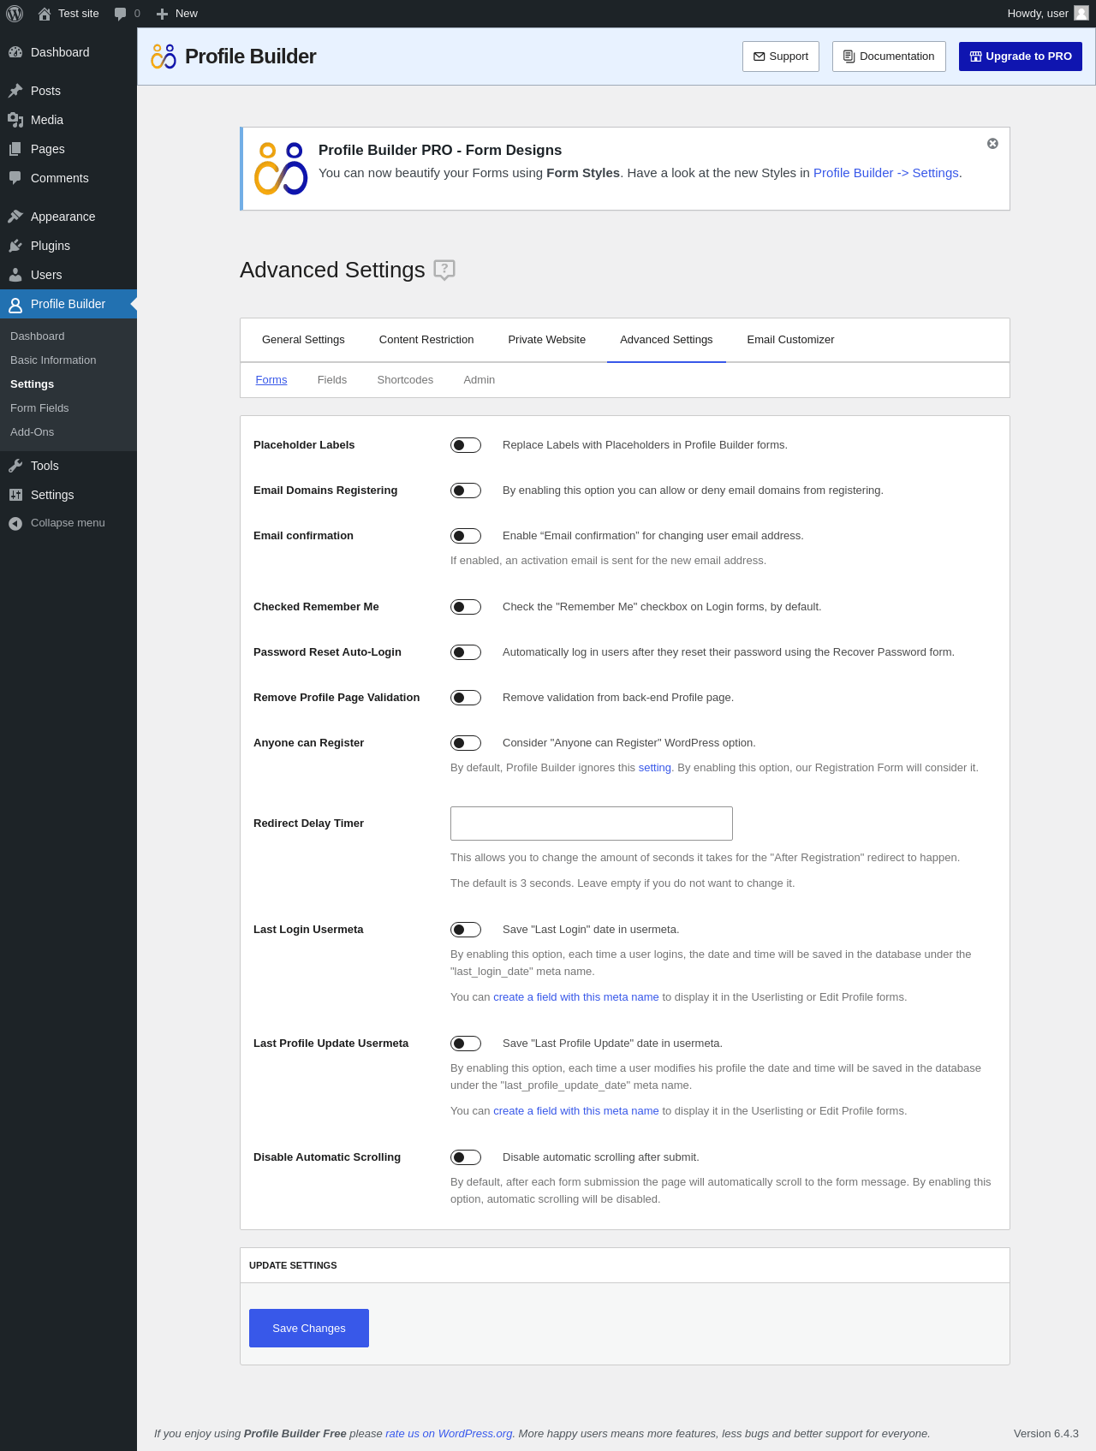The width and height of the screenshot is (1096, 1451).
Task: Follow the Profile Builder -> Settings link
Action: tap(886, 173)
